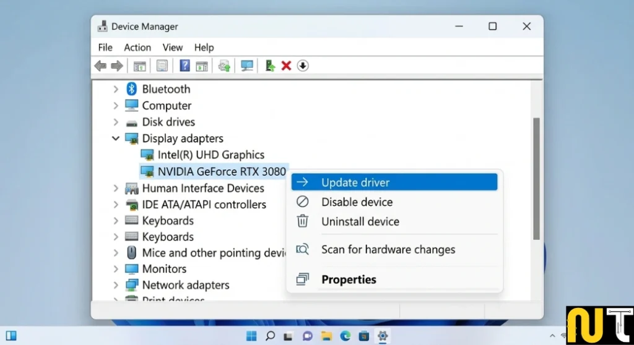
Task: Click the Computer category icon
Action: pyautogui.click(x=131, y=105)
